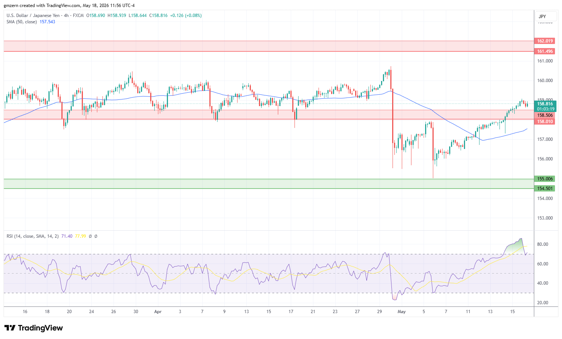The width and height of the screenshot is (562, 339).
Task: Select the RSI (14, close, SMA, 14, 2) legend
Action: tap(33, 236)
